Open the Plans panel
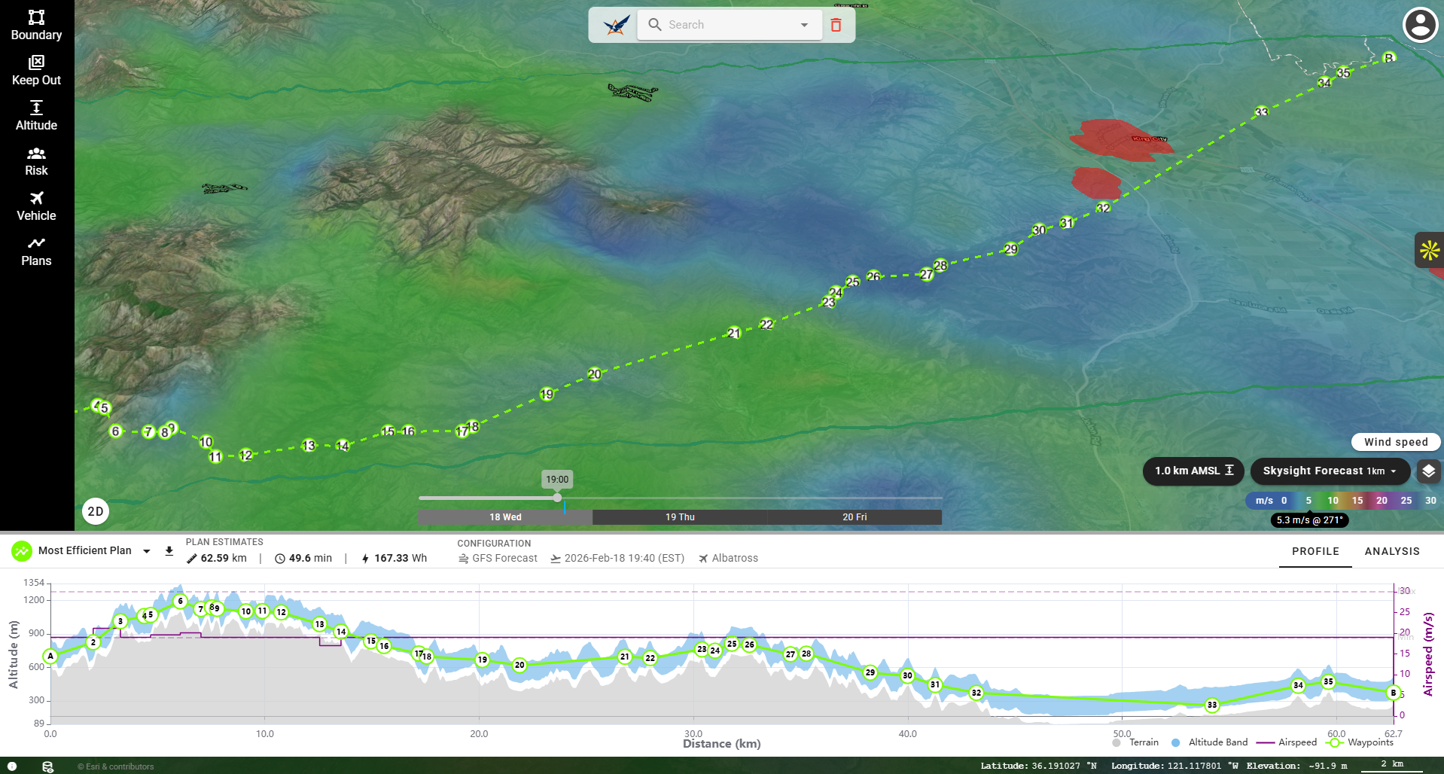This screenshot has height=774, width=1444. click(36, 251)
